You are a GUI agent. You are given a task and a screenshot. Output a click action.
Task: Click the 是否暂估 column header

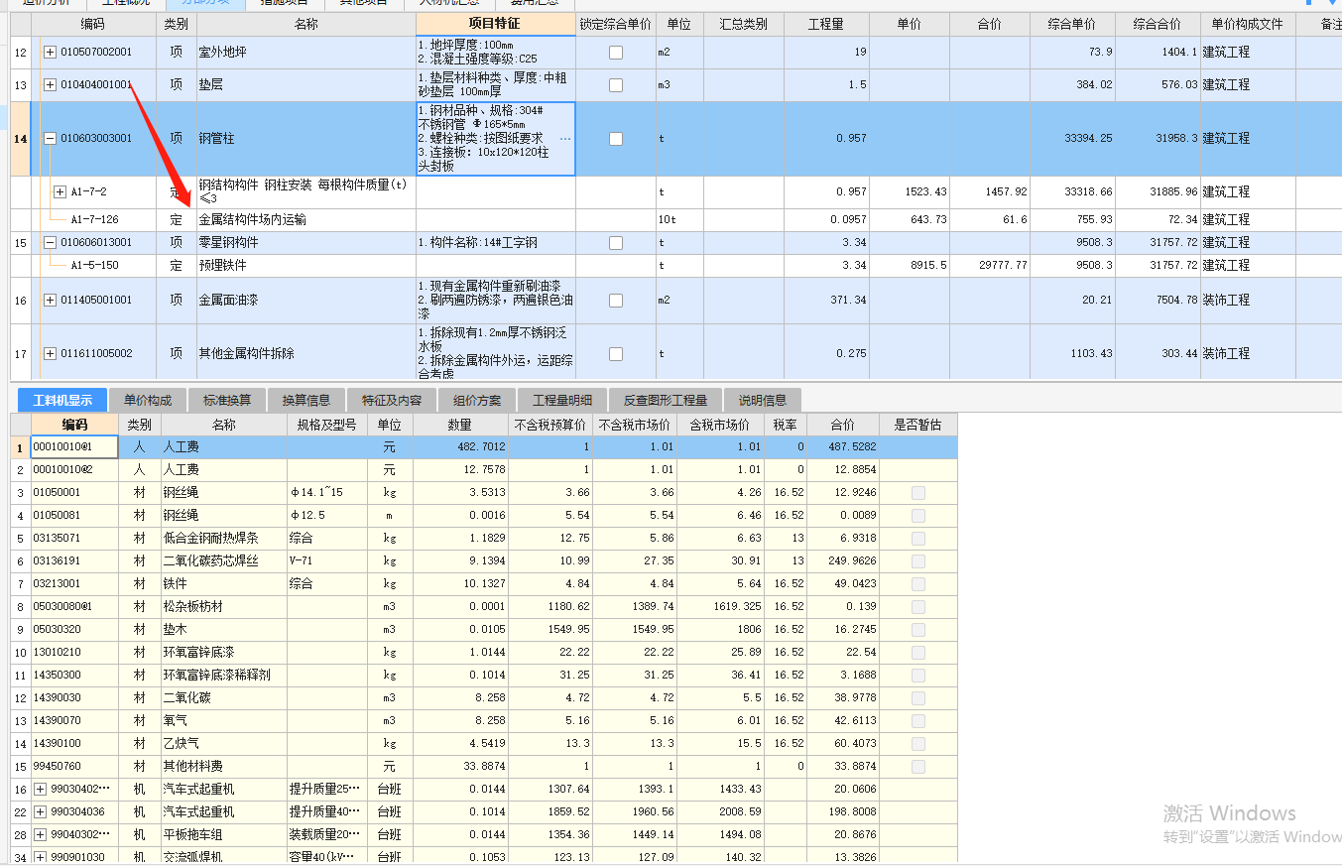917,425
